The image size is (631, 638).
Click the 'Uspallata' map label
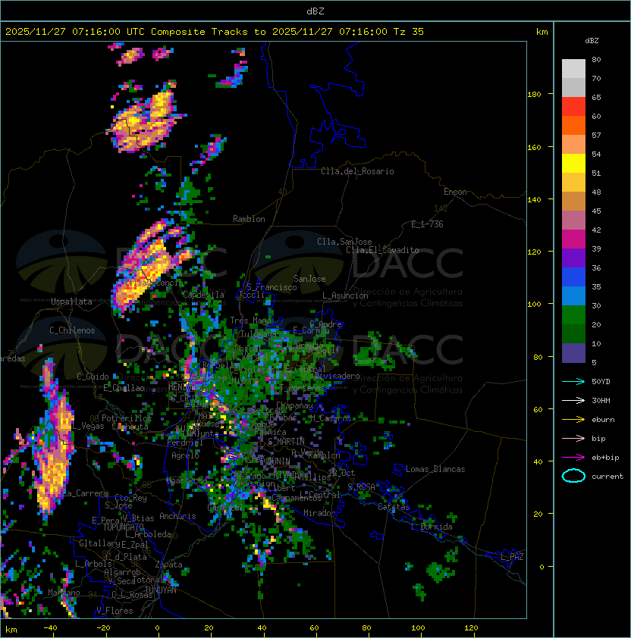pos(71,302)
